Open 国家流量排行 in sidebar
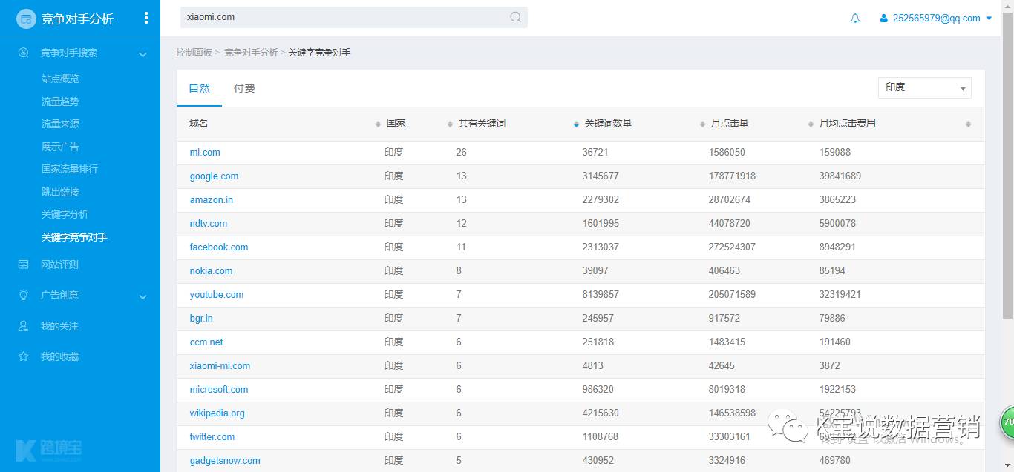The image size is (1014, 472). click(x=70, y=169)
